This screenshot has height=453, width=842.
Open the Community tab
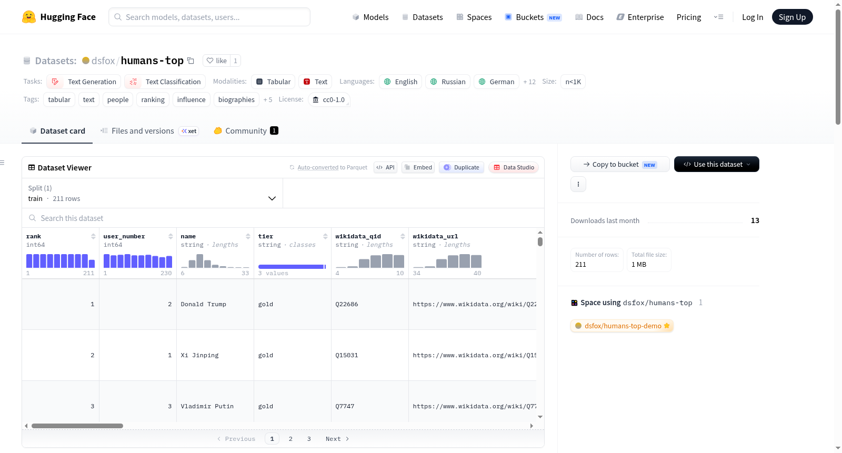(246, 131)
